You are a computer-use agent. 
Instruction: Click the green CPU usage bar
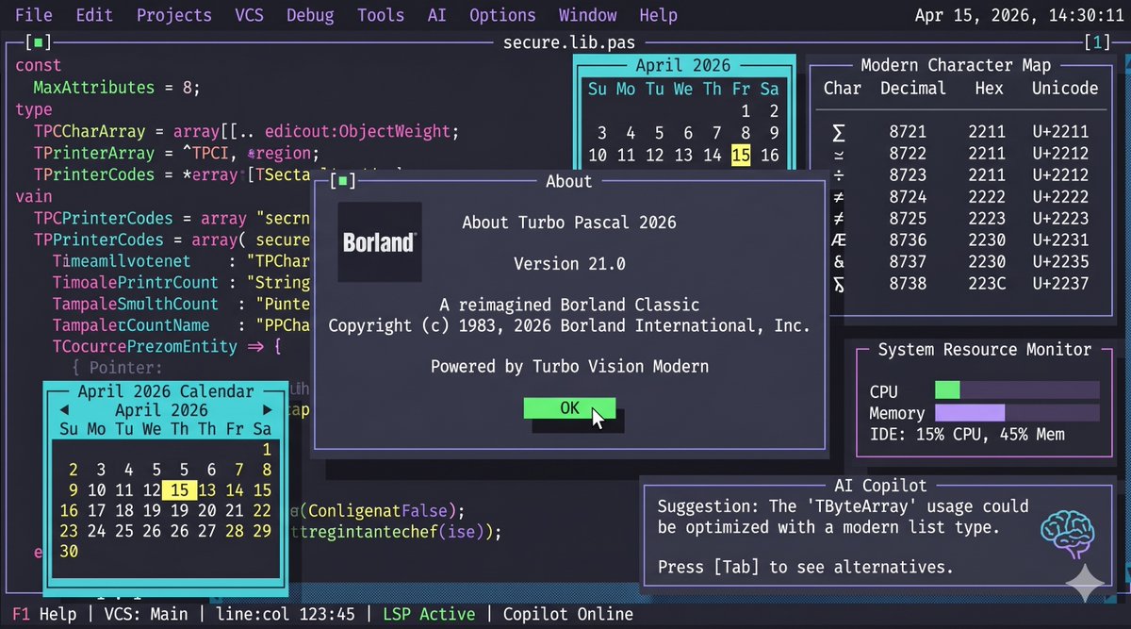click(x=947, y=390)
